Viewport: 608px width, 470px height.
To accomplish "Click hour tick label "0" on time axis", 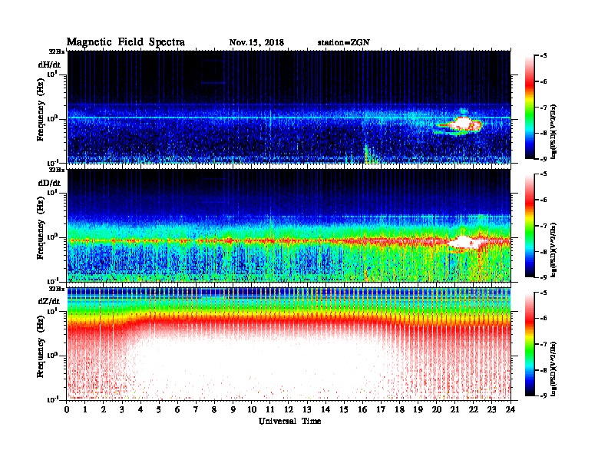I will click(67, 410).
